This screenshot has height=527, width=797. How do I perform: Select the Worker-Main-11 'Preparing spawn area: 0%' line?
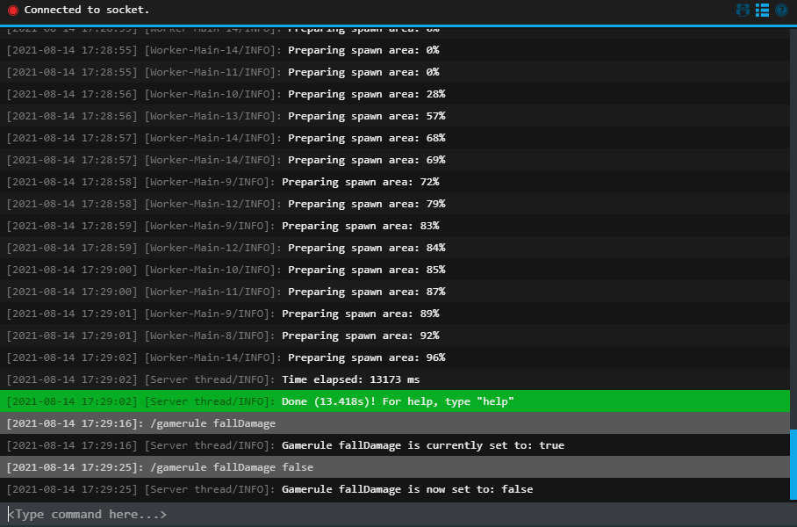[395, 72]
